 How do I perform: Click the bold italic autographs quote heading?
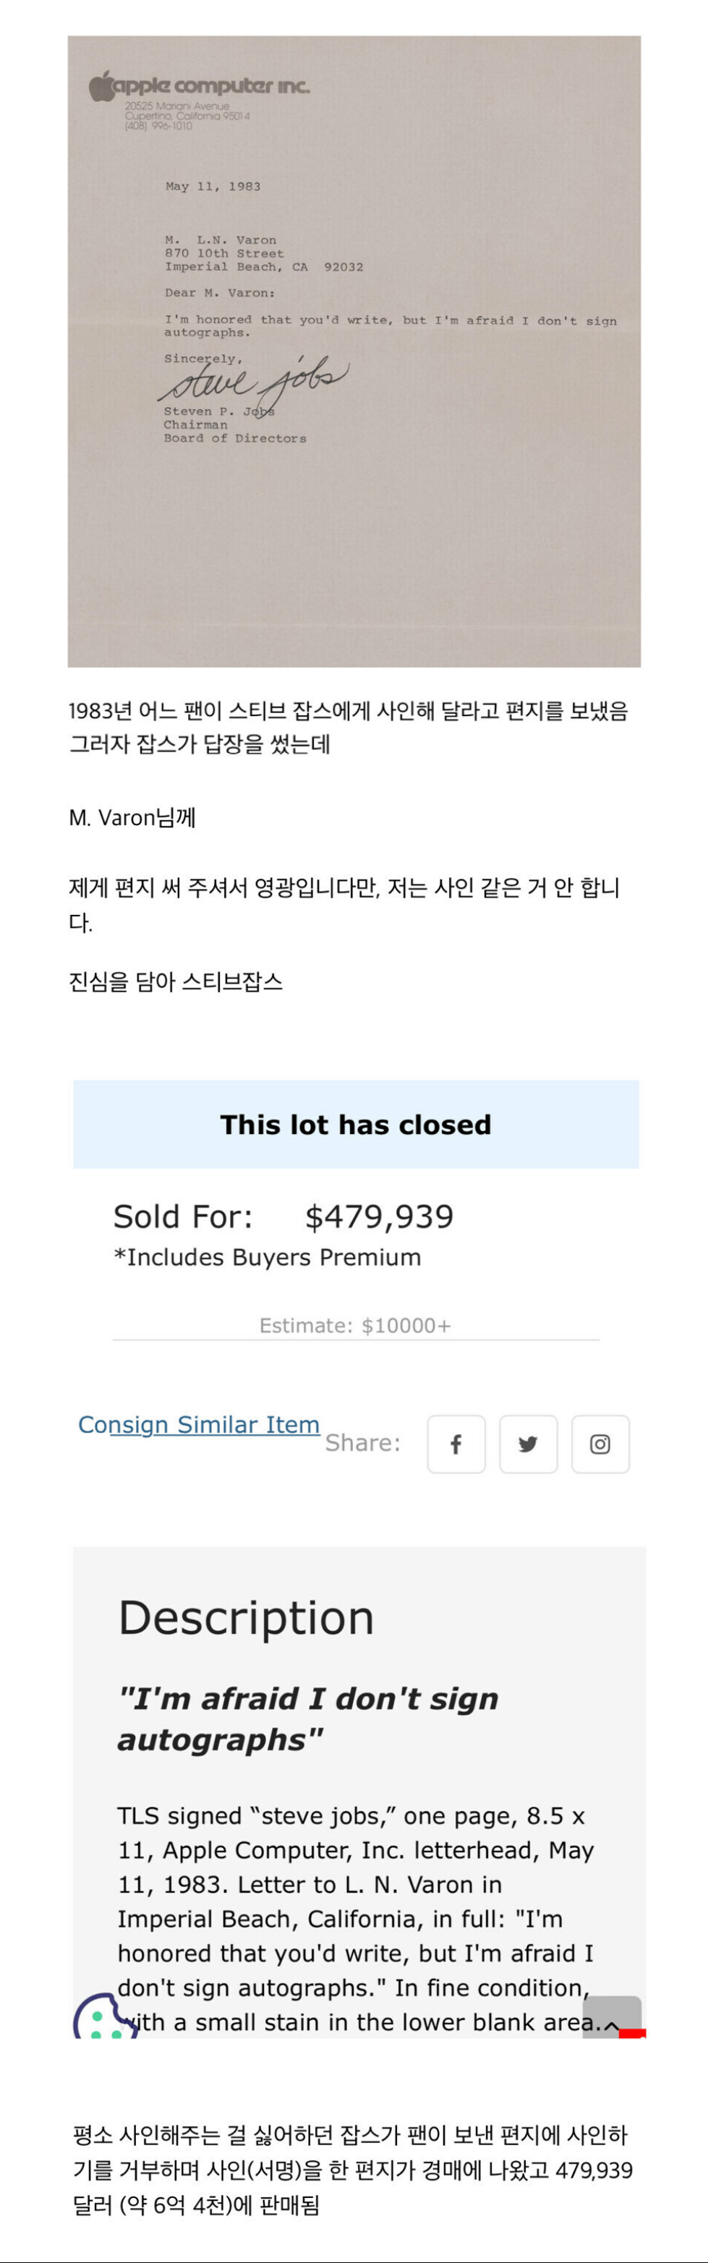(x=307, y=1718)
